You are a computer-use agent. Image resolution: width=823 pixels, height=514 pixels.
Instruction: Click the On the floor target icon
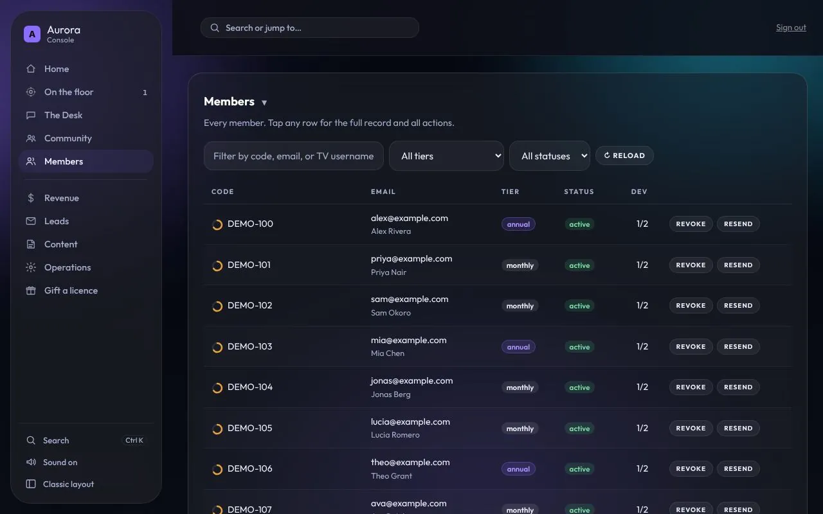(31, 92)
